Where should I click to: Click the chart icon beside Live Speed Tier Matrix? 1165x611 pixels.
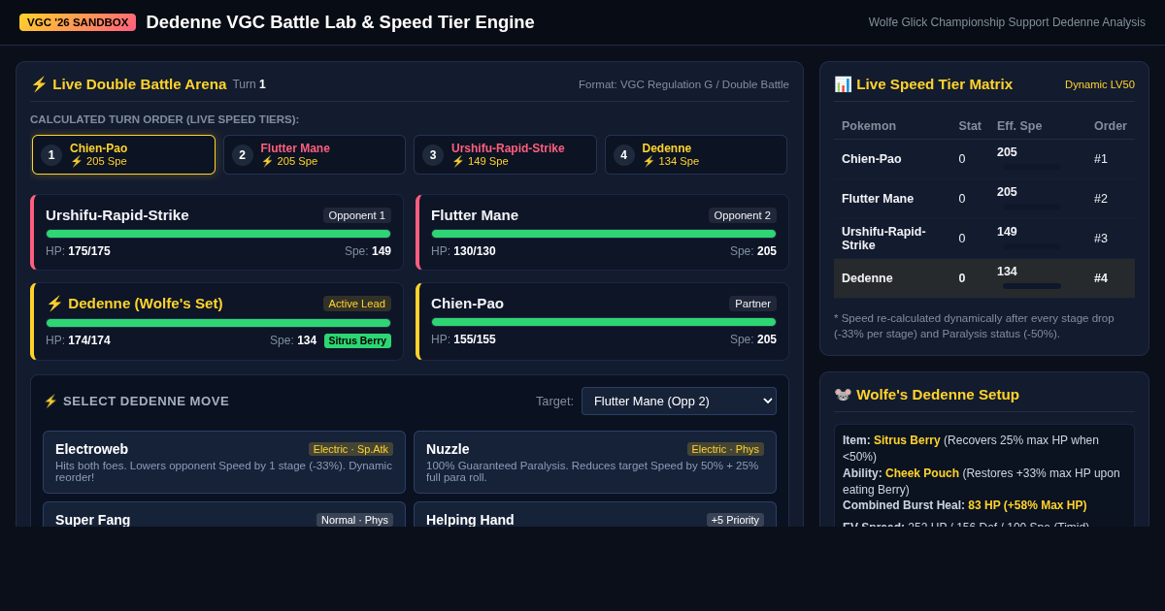coord(843,84)
